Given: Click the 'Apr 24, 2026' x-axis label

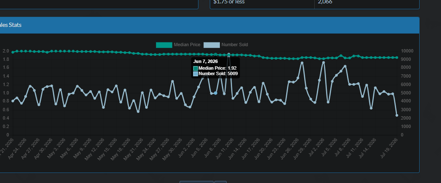Looking at the screenshot, I should click(x=18, y=149).
